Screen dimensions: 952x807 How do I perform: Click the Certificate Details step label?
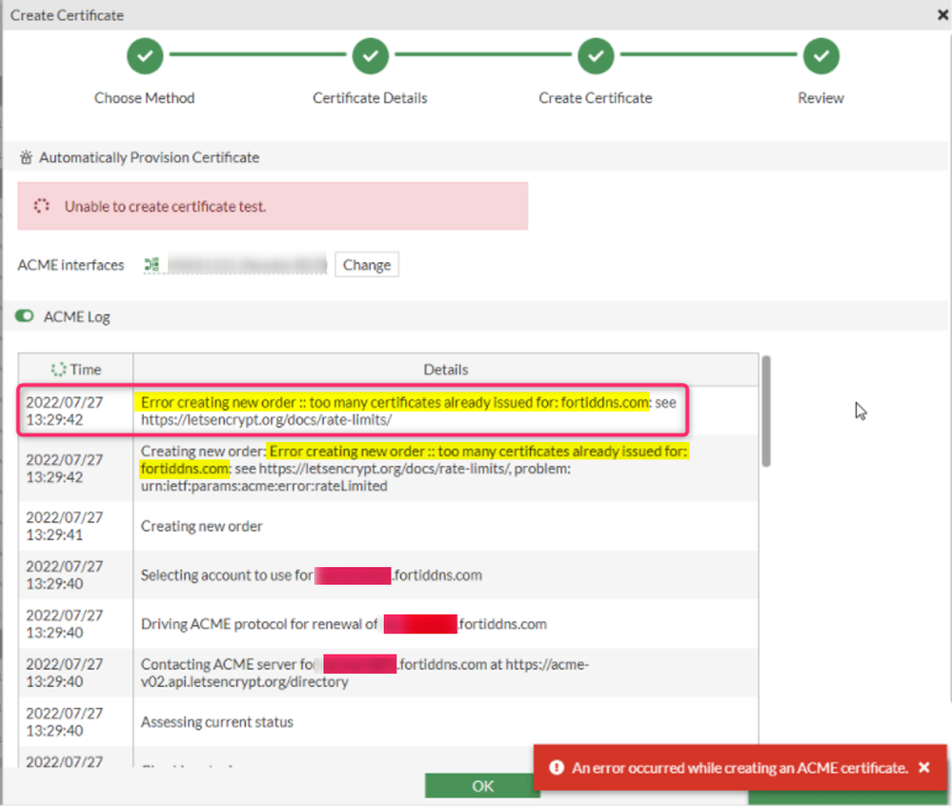tap(370, 98)
